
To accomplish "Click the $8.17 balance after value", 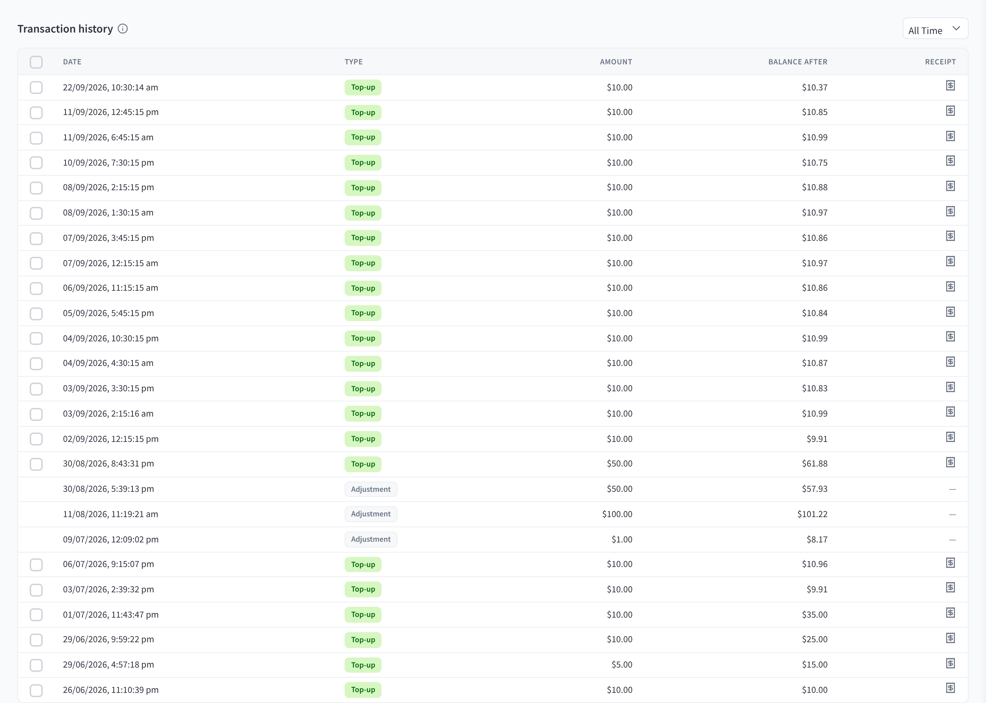I will (817, 540).
